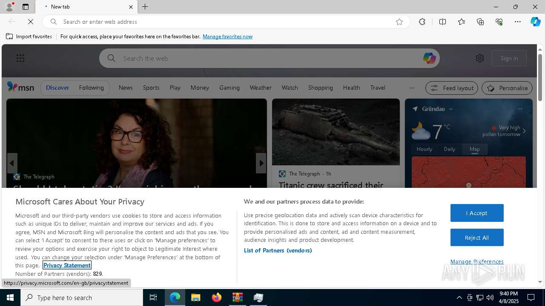Screen dimensions: 545x306
Task: Open the Privacy Statement link
Action: point(67,265)
